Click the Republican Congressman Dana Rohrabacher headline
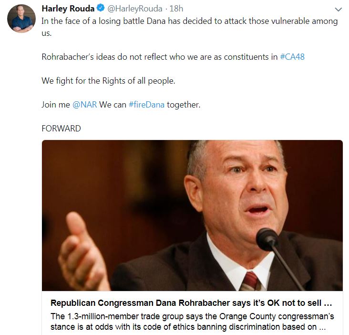This screenshot has height=335, width=349. tap(191, 303)
